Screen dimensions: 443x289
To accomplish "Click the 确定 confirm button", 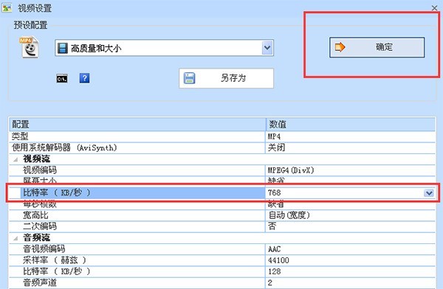I will (377, 47).
